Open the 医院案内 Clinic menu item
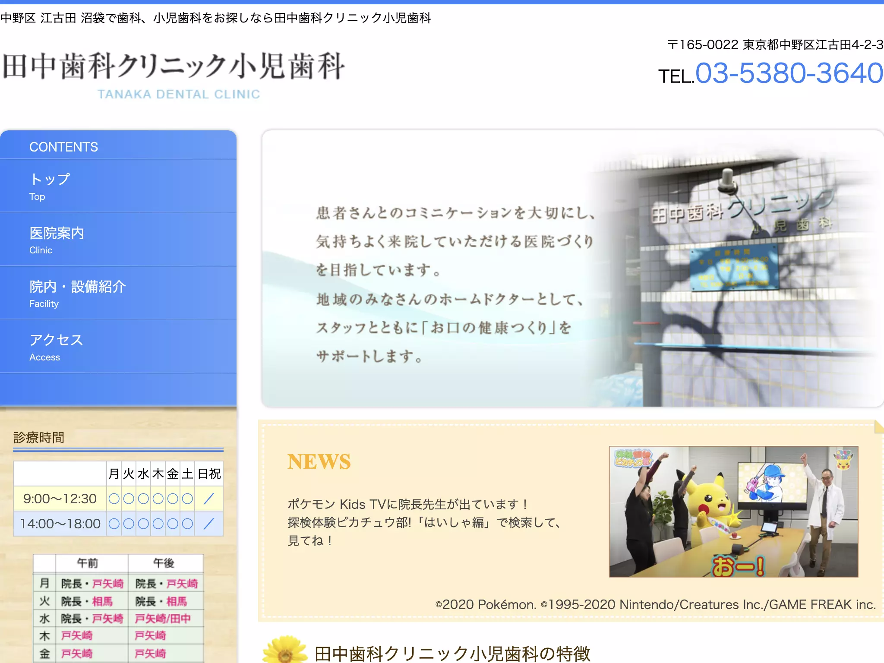The height and width of the screenshot is (663, 884). (118, 240)
